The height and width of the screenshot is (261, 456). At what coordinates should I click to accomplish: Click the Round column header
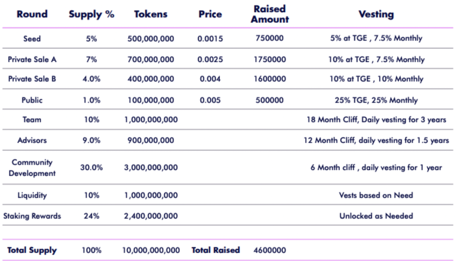32,14
